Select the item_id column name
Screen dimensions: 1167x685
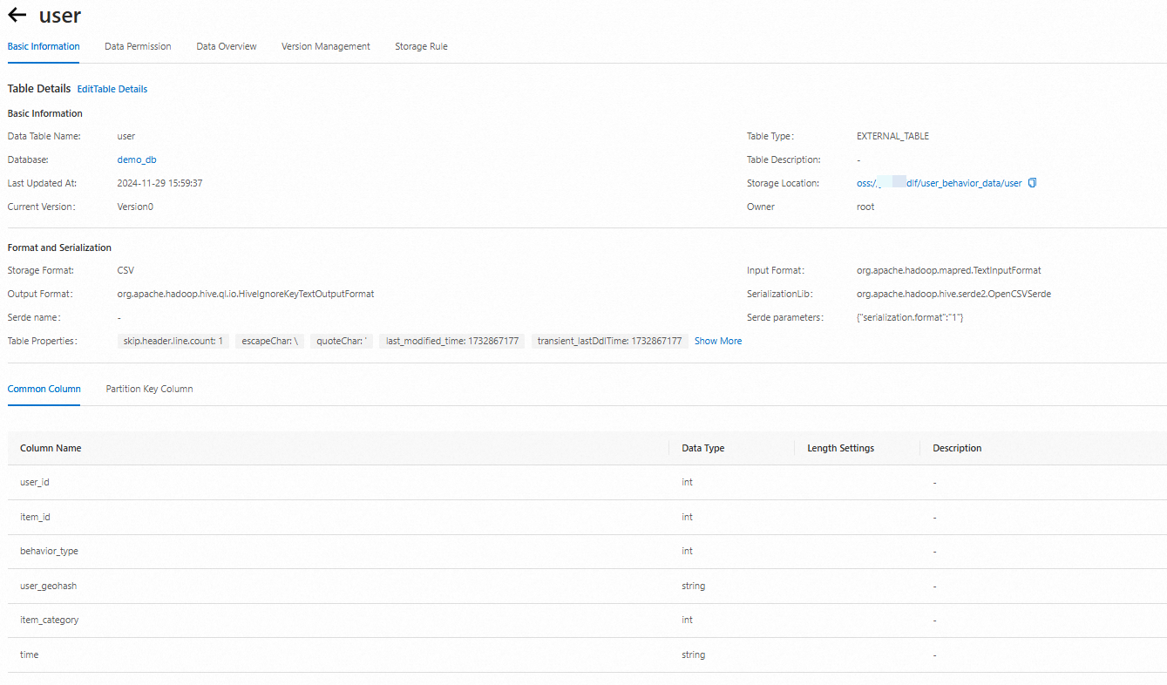35,517
